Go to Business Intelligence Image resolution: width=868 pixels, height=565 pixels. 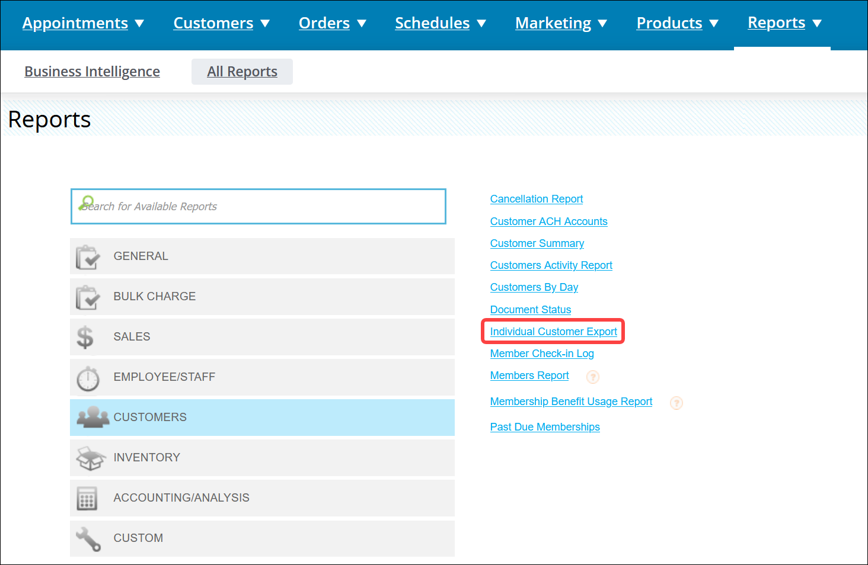[x=92, y=72]
